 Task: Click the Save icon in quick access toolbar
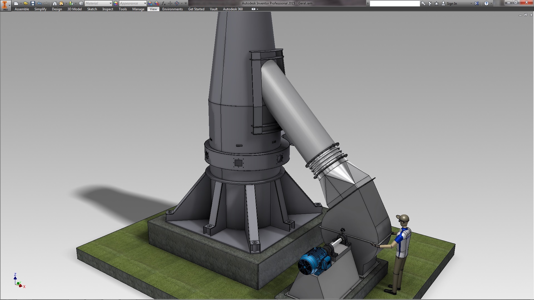click(x=33, y=3)
